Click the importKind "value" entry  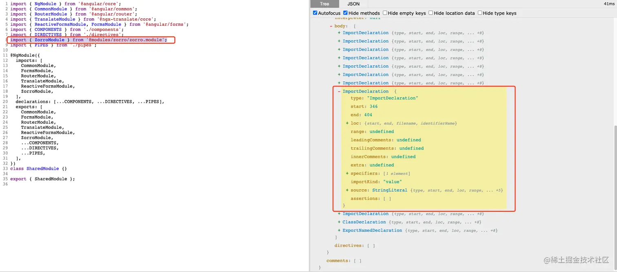pyautogui.click(x=376, y=182)
